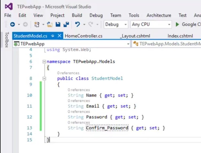Open the Tools menu

(x=134, y=15)
